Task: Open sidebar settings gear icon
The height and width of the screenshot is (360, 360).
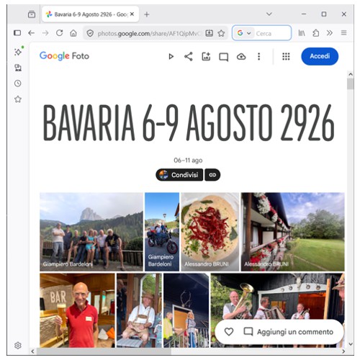Action: 18,346
